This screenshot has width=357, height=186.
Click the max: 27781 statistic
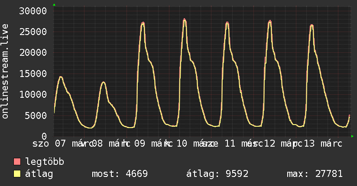click(x=315, y=174)
